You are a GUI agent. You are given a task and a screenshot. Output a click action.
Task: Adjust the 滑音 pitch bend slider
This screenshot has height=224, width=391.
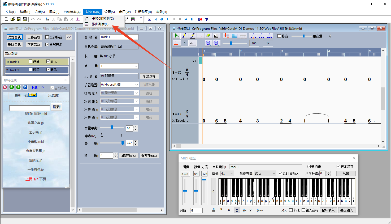pyautogui.click(x=185, y=191)
